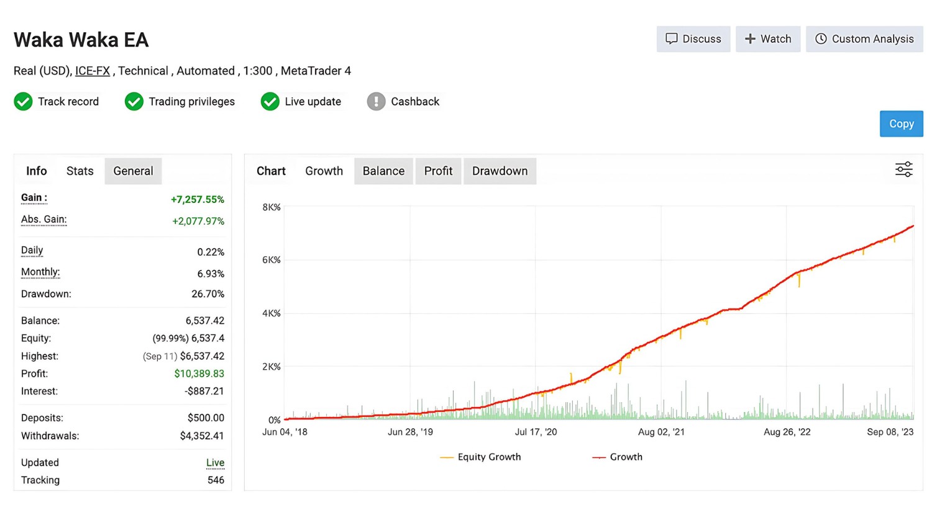
Task: Click the $4,352.41 withdrawals value
Action: [x=202, y=436]
